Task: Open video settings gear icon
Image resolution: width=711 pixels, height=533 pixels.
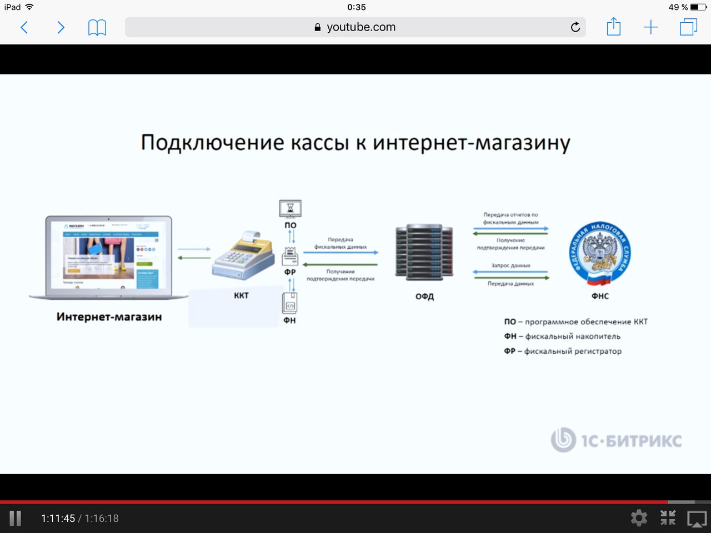Action: pyautogui.click(x=639, y=518)
